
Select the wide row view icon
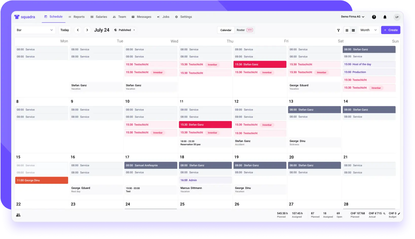(353, 30)
